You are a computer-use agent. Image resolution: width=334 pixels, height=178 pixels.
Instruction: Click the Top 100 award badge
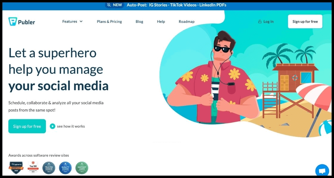tap(33, 168)
